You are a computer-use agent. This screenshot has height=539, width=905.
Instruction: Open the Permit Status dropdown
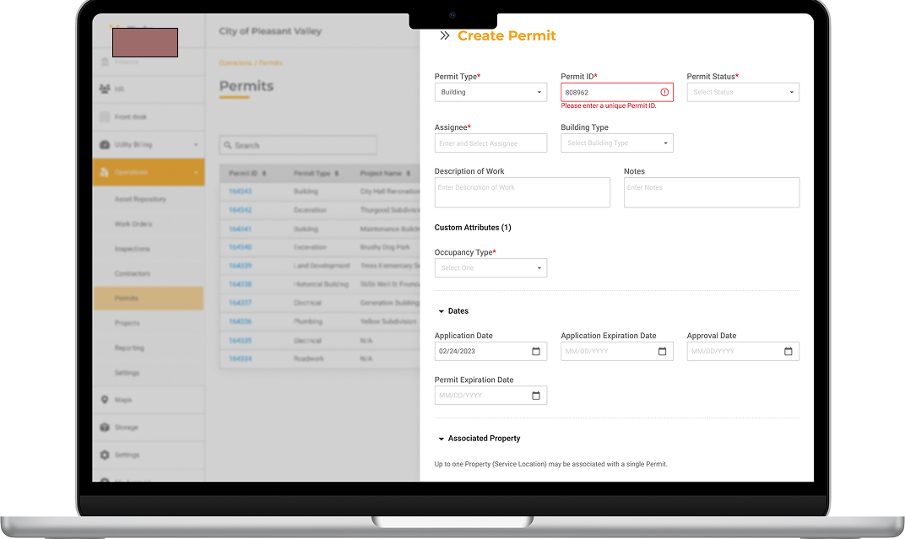743,92
